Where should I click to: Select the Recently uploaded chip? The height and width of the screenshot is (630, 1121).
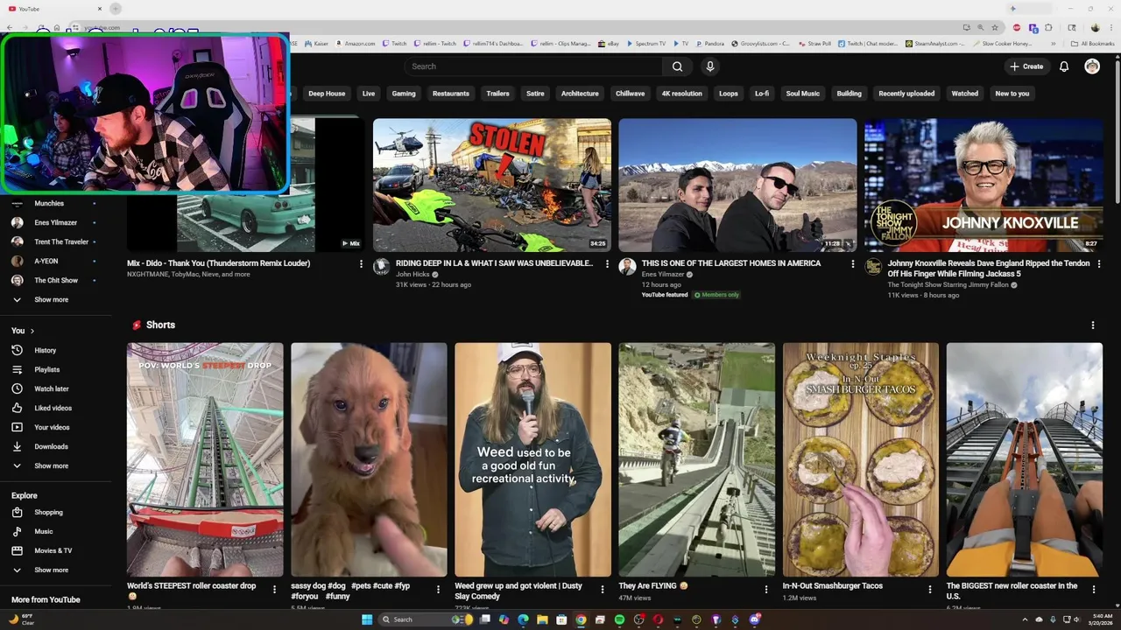906,94
